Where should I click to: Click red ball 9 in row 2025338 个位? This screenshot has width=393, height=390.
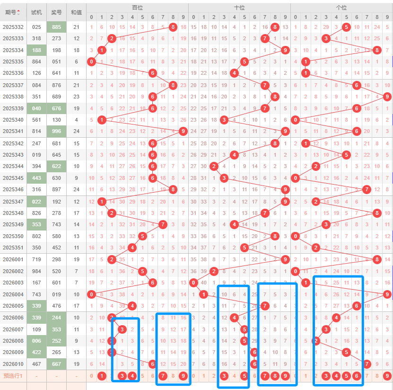[x=387, y=97]
